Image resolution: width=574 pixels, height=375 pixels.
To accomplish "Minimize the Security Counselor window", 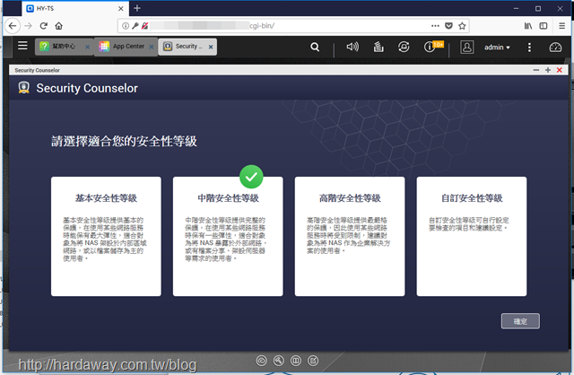I will click(x=536, y=70).
